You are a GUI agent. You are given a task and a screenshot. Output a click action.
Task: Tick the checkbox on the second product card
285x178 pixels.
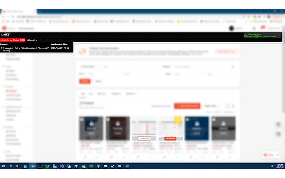(x=108, y=120)
